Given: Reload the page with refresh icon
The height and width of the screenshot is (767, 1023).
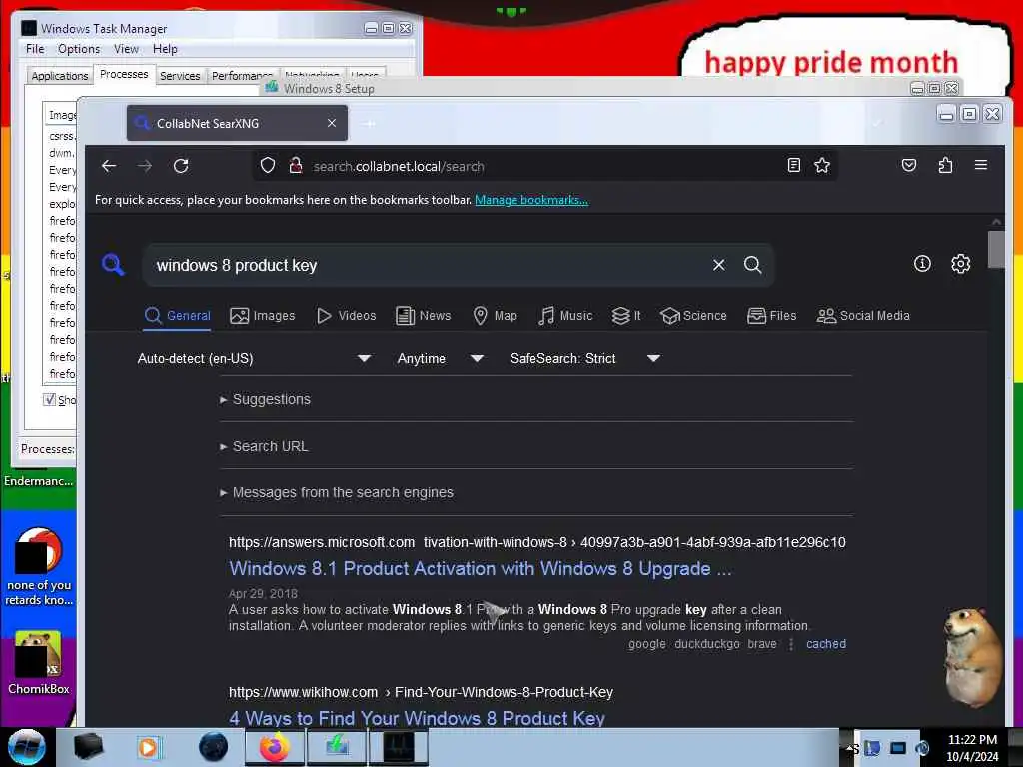Looking at the screenshot, I should (181, 166).
